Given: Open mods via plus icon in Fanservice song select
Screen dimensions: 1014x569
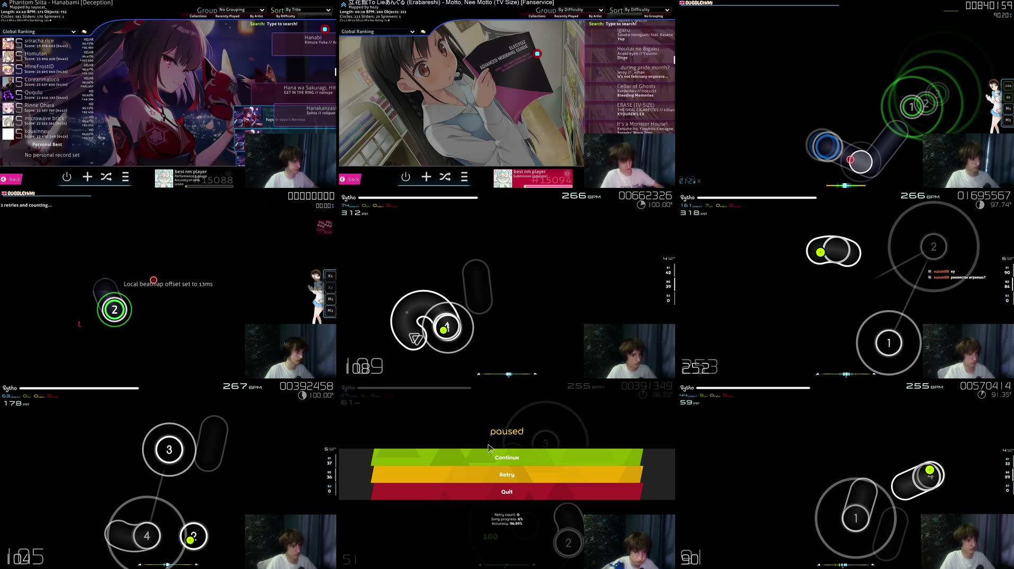Looking at the screenshot, I should click(426, 177).
